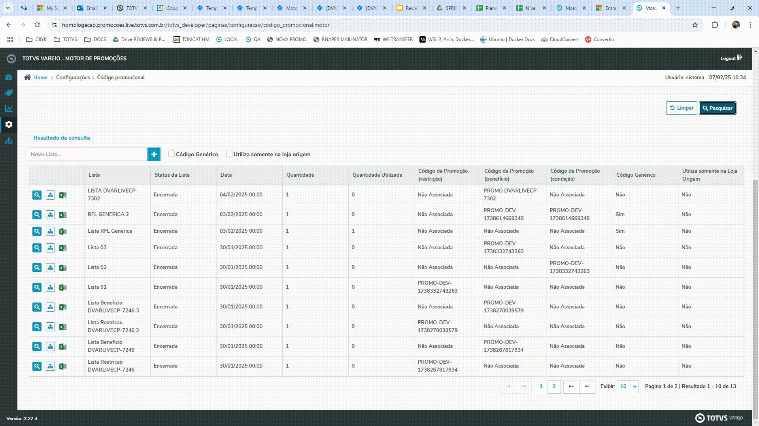759x426 pixels.
Task: Go to page 2 of results
Action: 554,387
